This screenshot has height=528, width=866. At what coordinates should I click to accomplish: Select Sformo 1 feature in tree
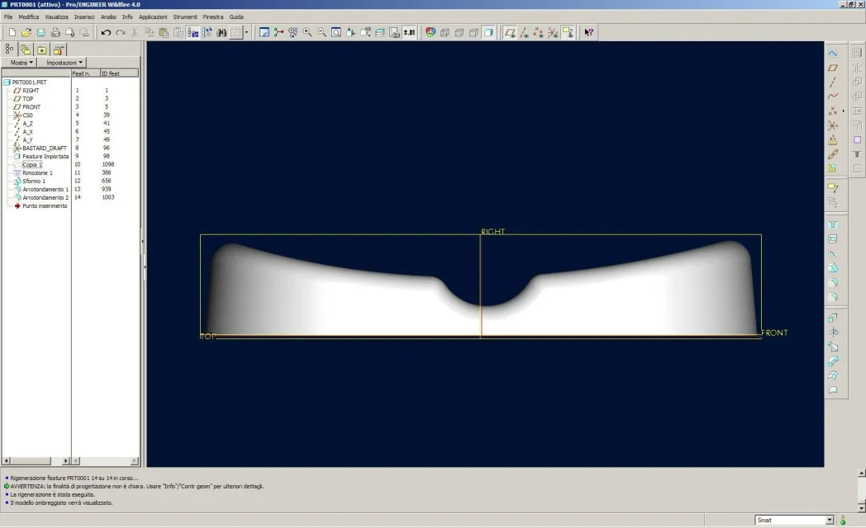click(x=34, y=181)
